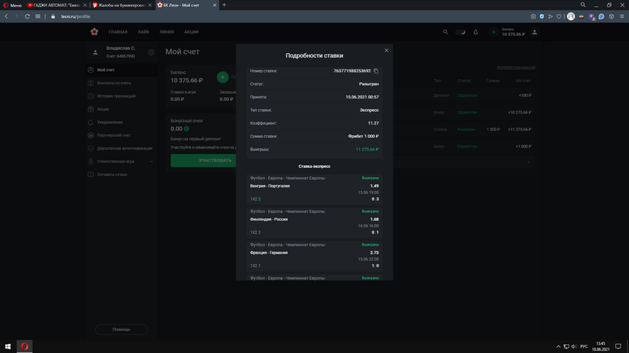Open the notifications bell in header
This screenshot has height=353, width=629.
coord(476,32)
